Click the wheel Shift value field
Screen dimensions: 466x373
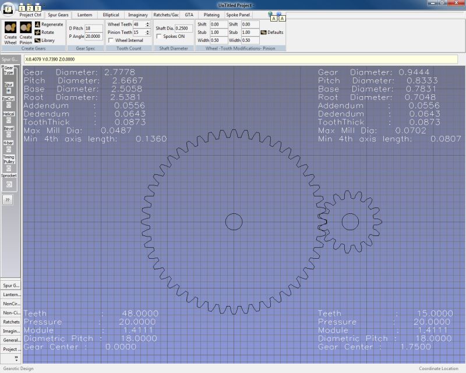tap(219, 24)
